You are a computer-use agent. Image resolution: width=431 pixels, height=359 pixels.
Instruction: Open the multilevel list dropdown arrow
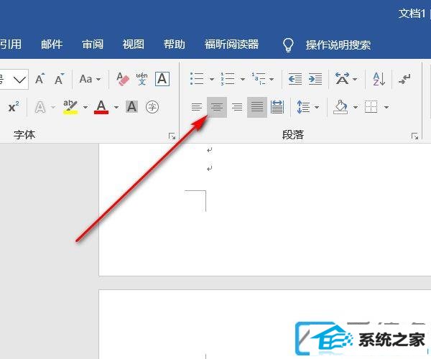(x=272, y=79)
